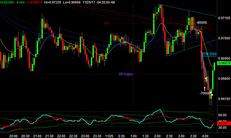Click the 04:20:00 AM timestamp
Screen dimensions: 231x138
106,2
